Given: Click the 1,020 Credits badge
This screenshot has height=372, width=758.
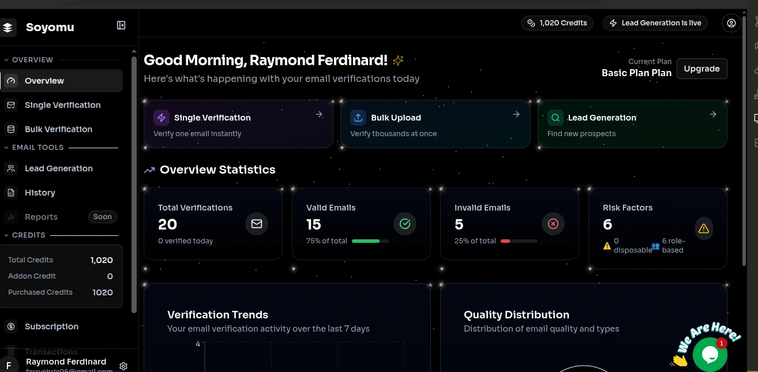Looking at the screenshot, I should pos(557,23).
